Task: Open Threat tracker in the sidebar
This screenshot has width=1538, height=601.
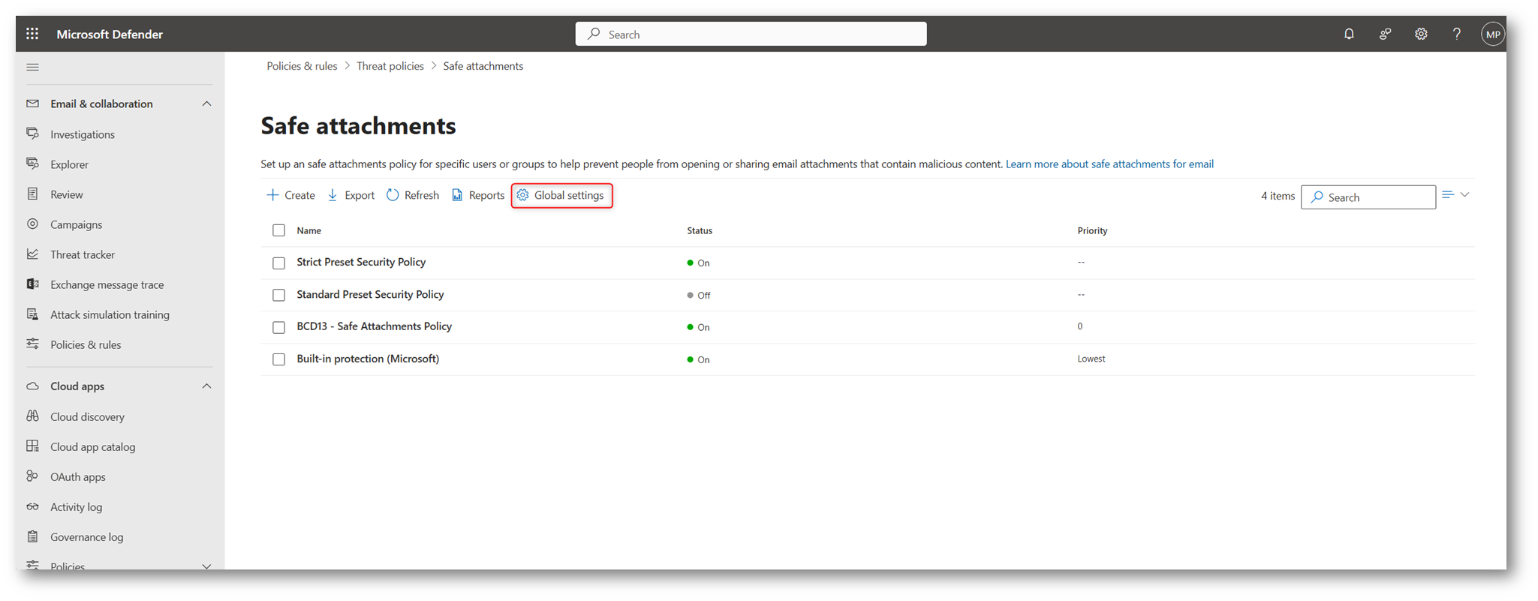Action: (x=83, y=254)
